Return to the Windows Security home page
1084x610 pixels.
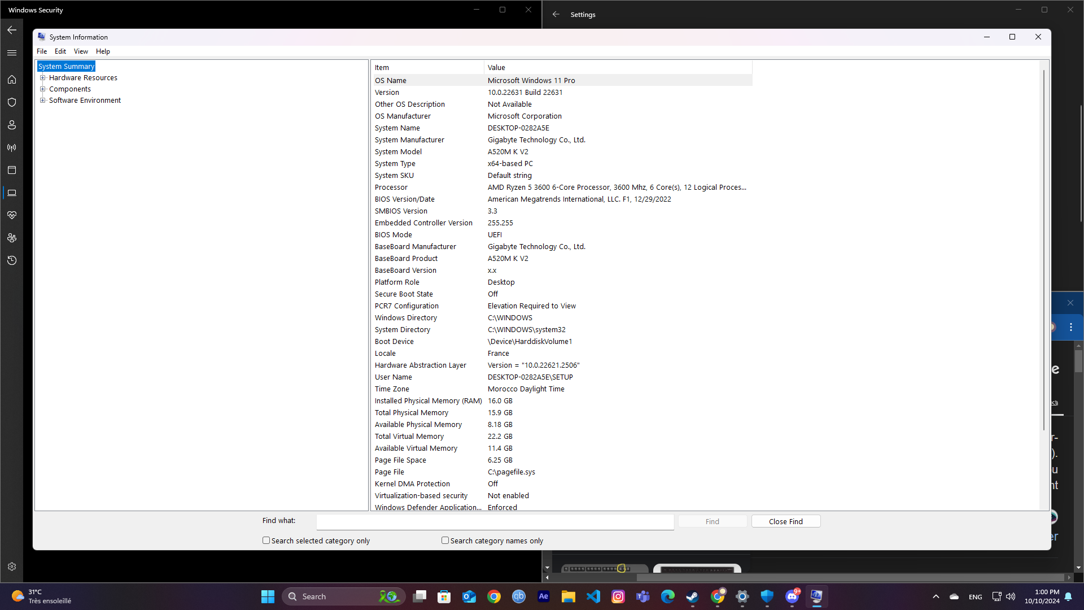point(12,80)
